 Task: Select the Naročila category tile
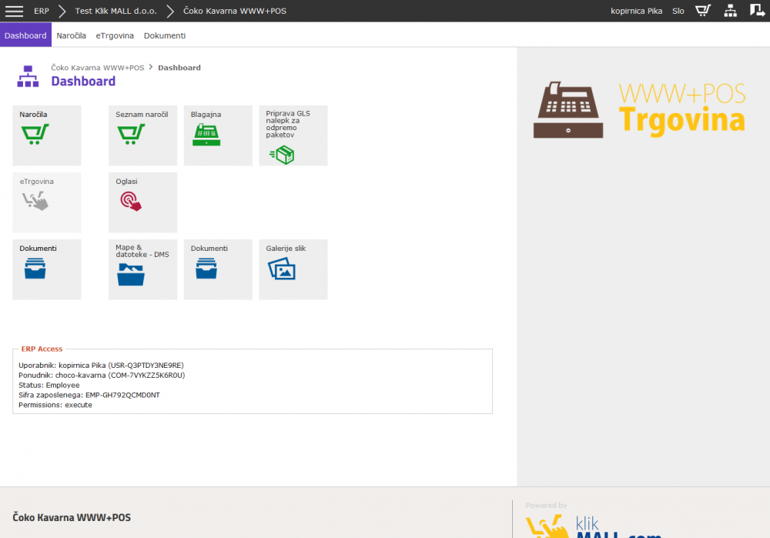tap(46, 135)
